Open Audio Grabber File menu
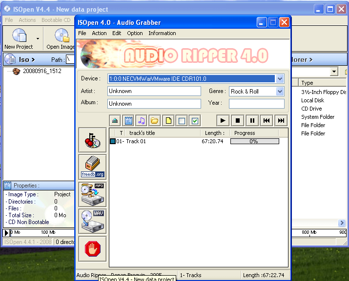 tap(82, 33)
